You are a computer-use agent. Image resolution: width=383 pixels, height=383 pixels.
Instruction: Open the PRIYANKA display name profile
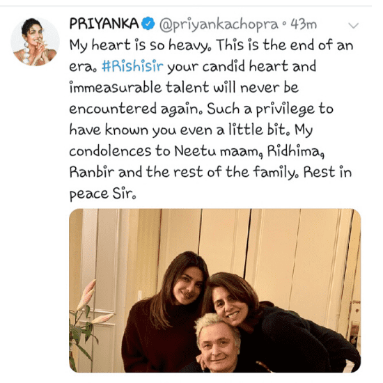(x=104, y=24)
